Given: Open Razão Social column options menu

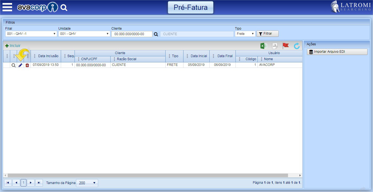Looking at the screenshot, I should pos(114,59).
